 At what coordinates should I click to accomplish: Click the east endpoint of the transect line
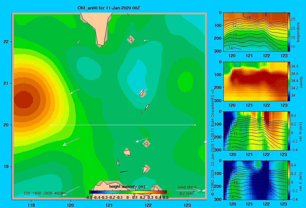point(195,125)
